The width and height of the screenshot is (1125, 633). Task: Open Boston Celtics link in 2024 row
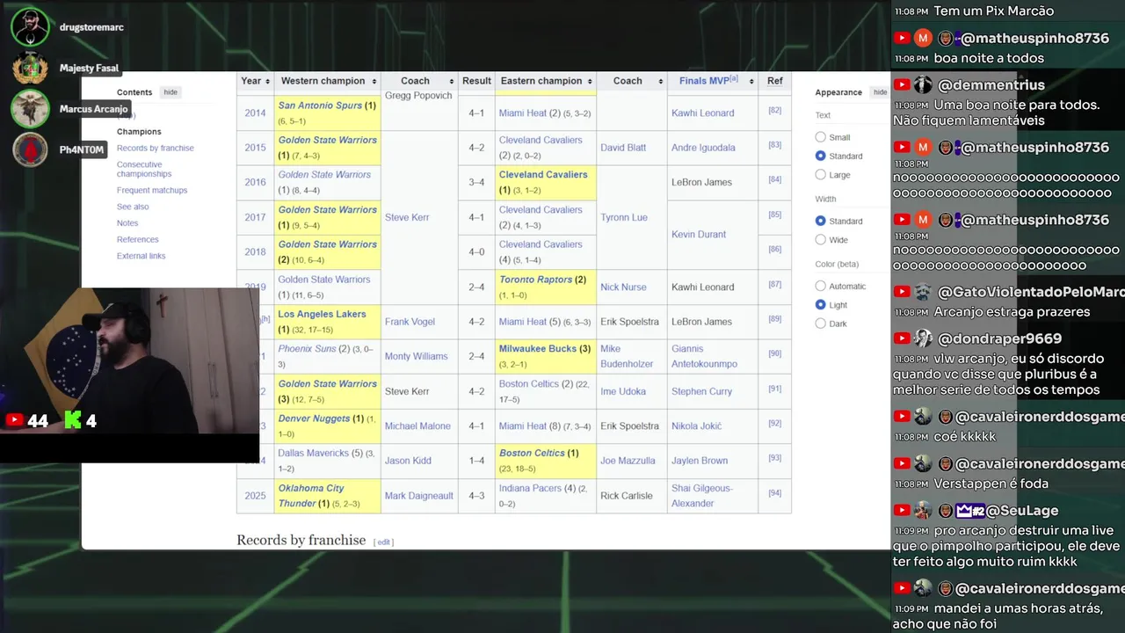click(x=532, y=454)
